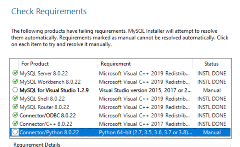This screenshot has width=240, height=147.
Task: Click the green check icon for Connector/C++ 8.0.22
Action: coord(15,124)
